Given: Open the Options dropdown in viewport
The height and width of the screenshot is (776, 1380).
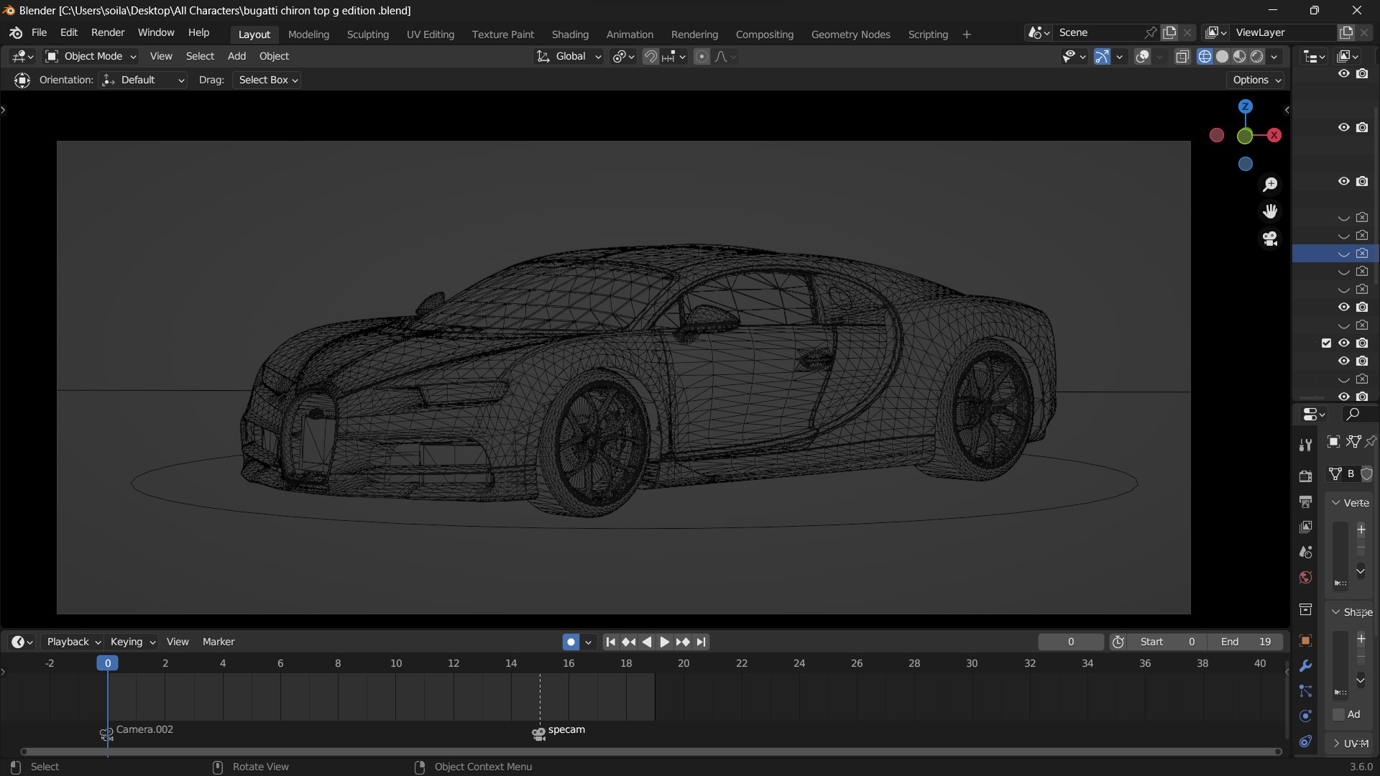Looking at the screenshot, I should 1256,80.
